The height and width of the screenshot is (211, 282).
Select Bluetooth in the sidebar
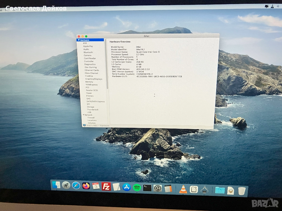tap(88, 52)
